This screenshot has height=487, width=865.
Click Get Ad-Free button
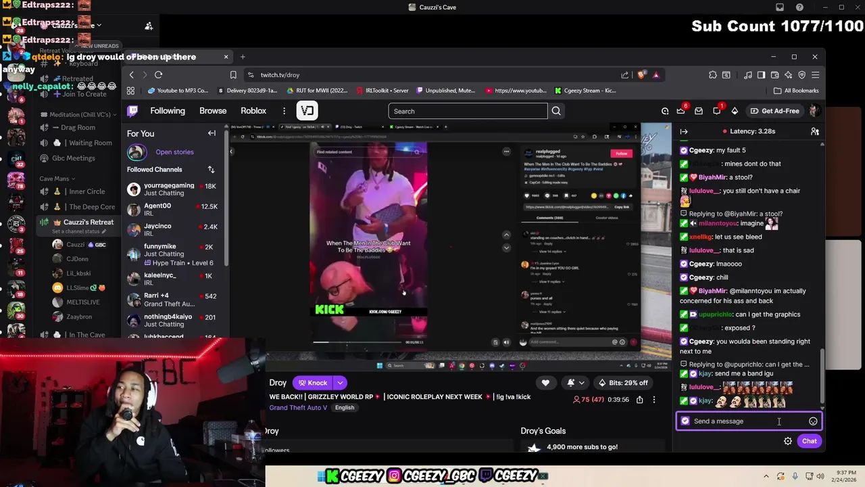[774, 111]
